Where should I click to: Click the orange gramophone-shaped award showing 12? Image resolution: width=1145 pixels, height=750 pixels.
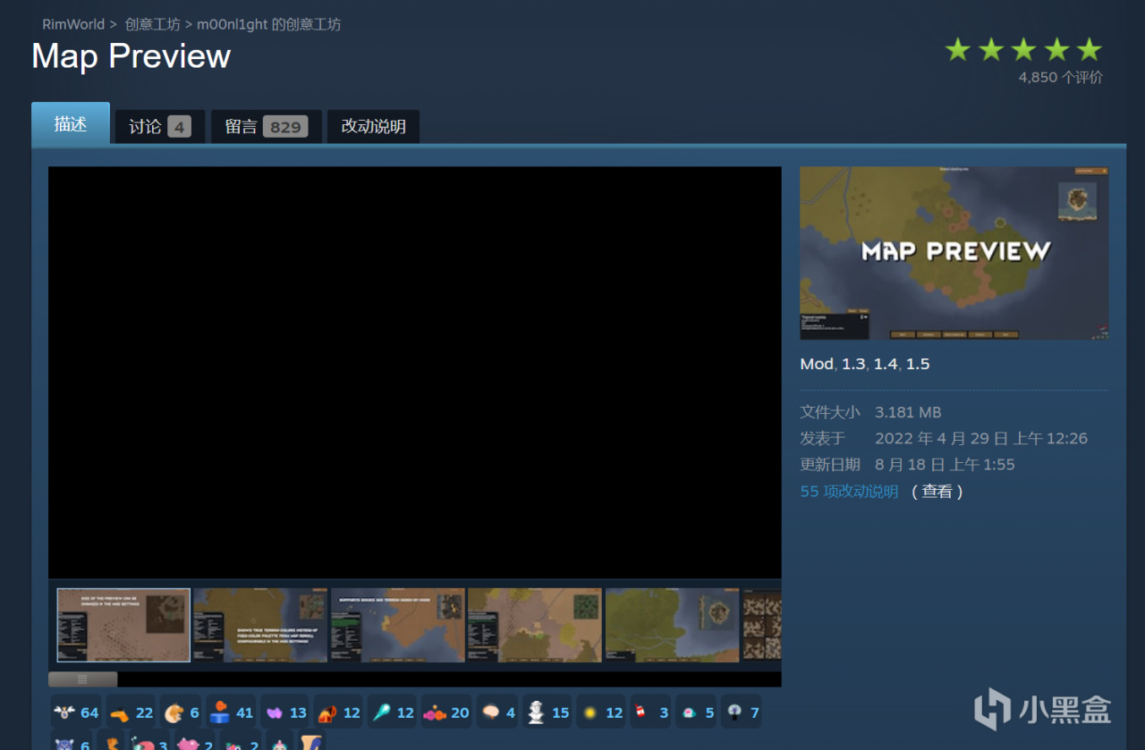pos(339,712)
